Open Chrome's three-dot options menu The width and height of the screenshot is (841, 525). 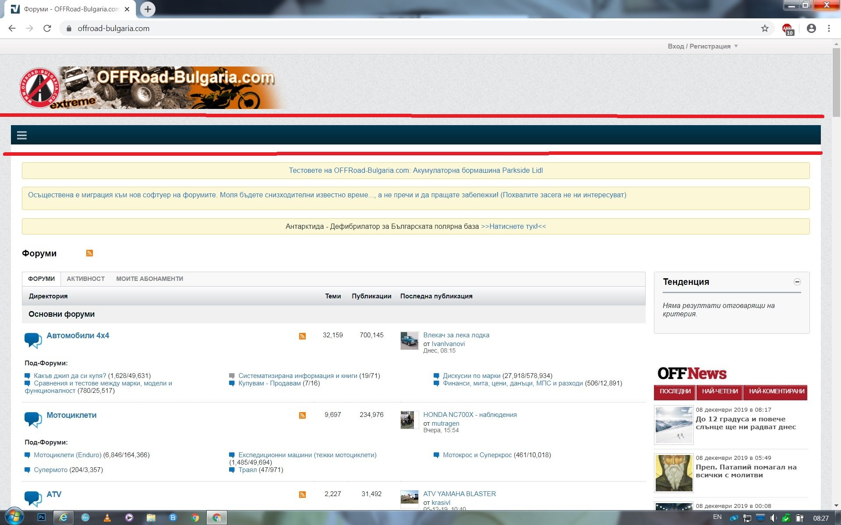tap(829, 28)
